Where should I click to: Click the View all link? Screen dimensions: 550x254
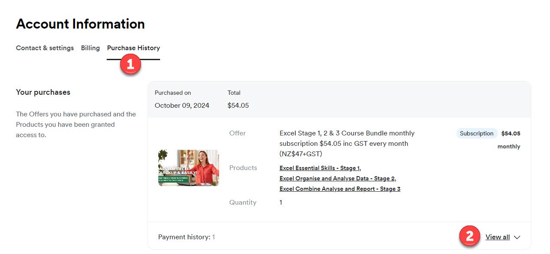498,237
